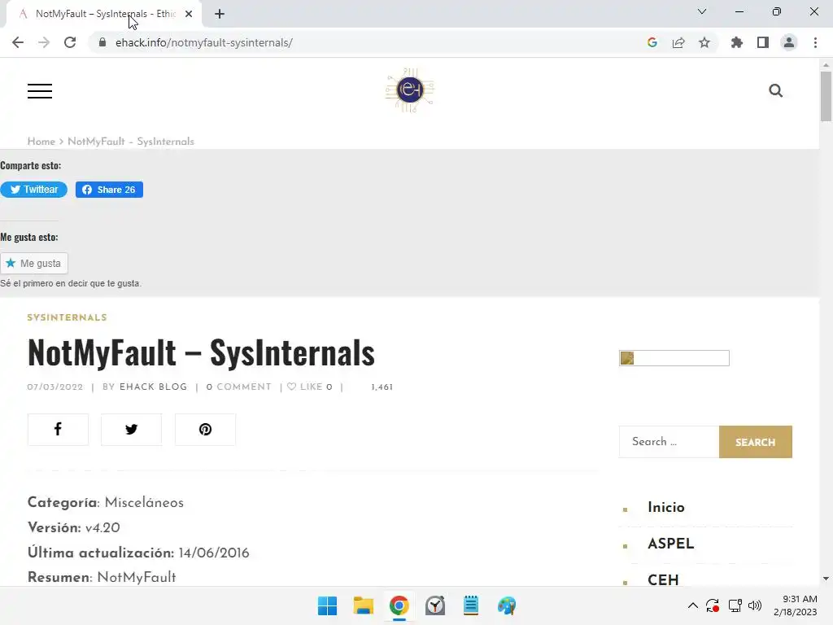Viewport: 833px width, 625px height.
Task: Reload the page
Action: coord(70,42)
